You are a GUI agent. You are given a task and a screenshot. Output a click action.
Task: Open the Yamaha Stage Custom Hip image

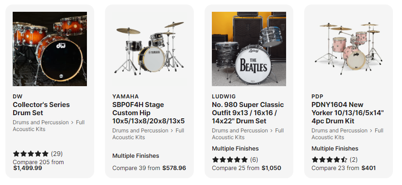(149, 49)
